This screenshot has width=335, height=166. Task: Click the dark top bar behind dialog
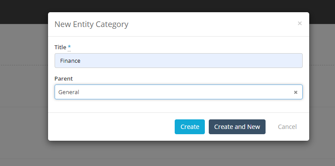[167, 6]
